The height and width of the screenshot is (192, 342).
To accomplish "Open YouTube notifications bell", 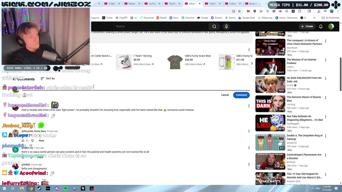I will pos(321,26).
